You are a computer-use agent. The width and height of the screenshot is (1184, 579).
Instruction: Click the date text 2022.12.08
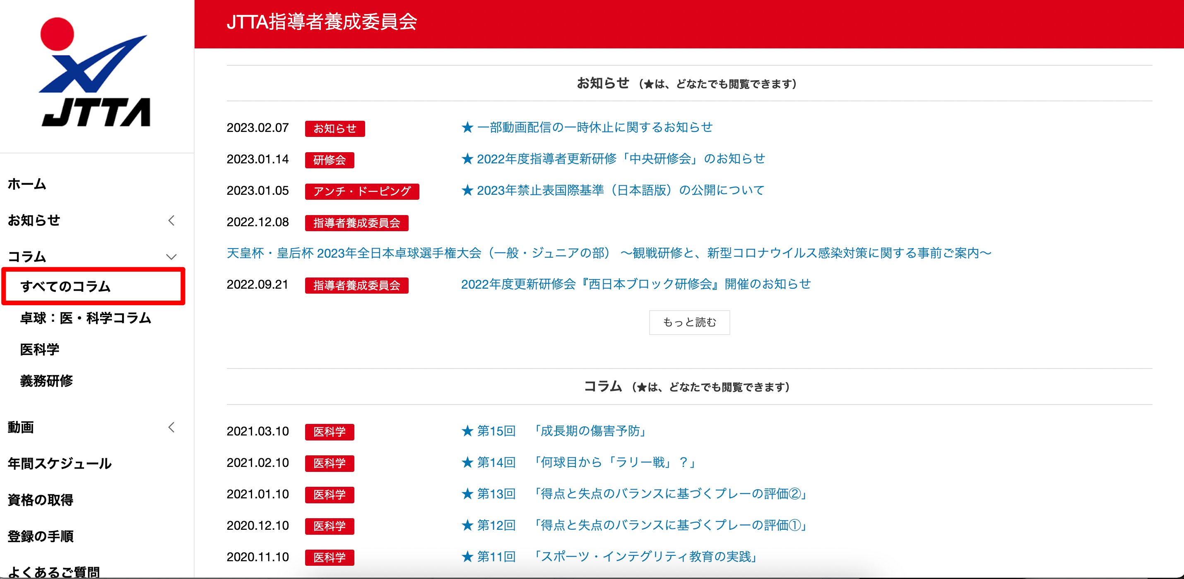coord(258,222)
